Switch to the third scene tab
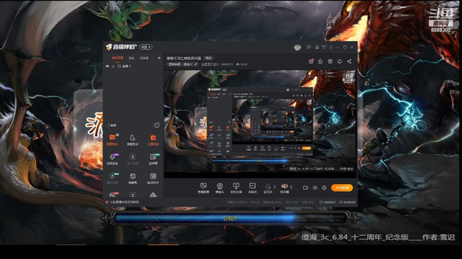 [x=144, y=58]
